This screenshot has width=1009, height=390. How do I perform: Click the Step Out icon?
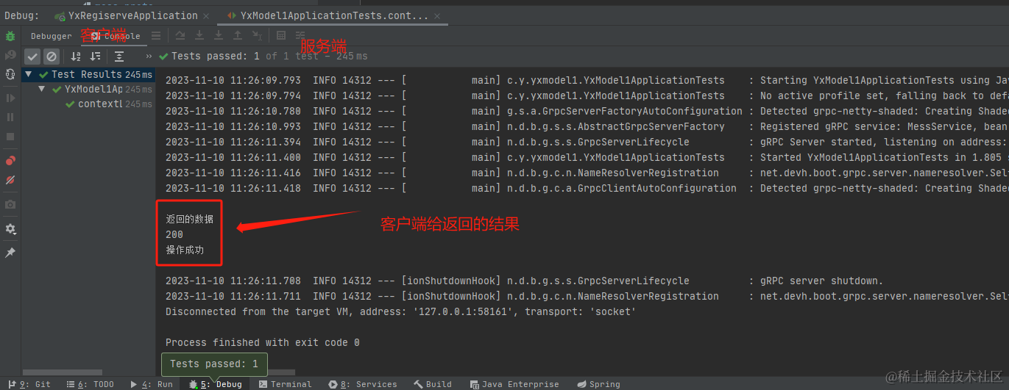tap(238, 35)
